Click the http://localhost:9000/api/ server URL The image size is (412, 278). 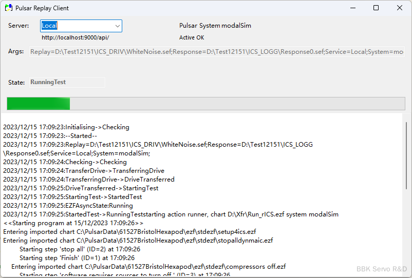click(x=75, y=37)
